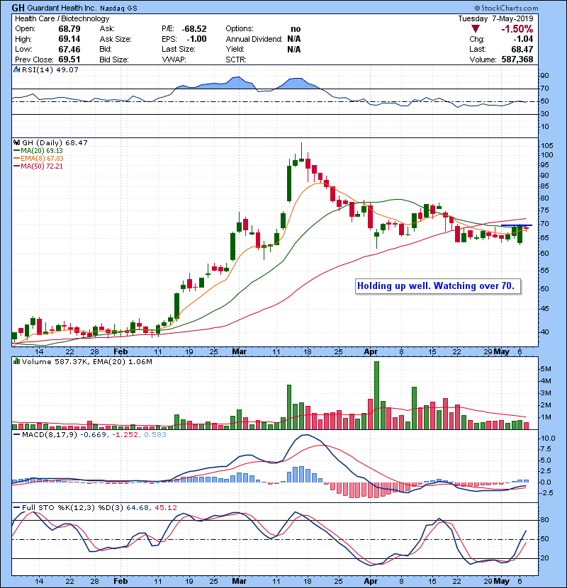Click the RSI indicator icon beside RSI(14)
Image resolution: width=567 pixels, height=588 pixels.
(x=16, y=69)
